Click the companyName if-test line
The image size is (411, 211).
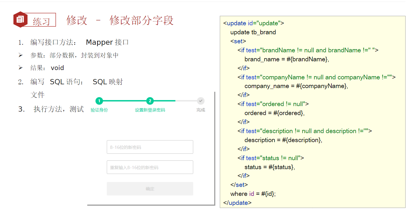pos(316,77)
